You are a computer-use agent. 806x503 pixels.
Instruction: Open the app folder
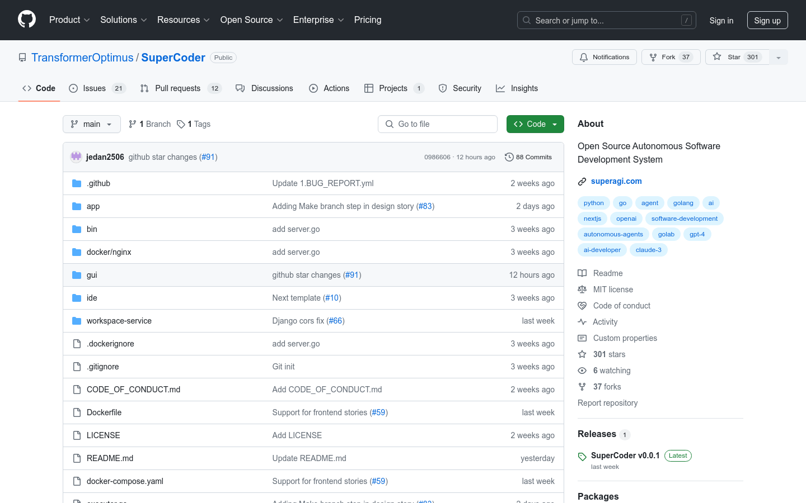[93, 206]
